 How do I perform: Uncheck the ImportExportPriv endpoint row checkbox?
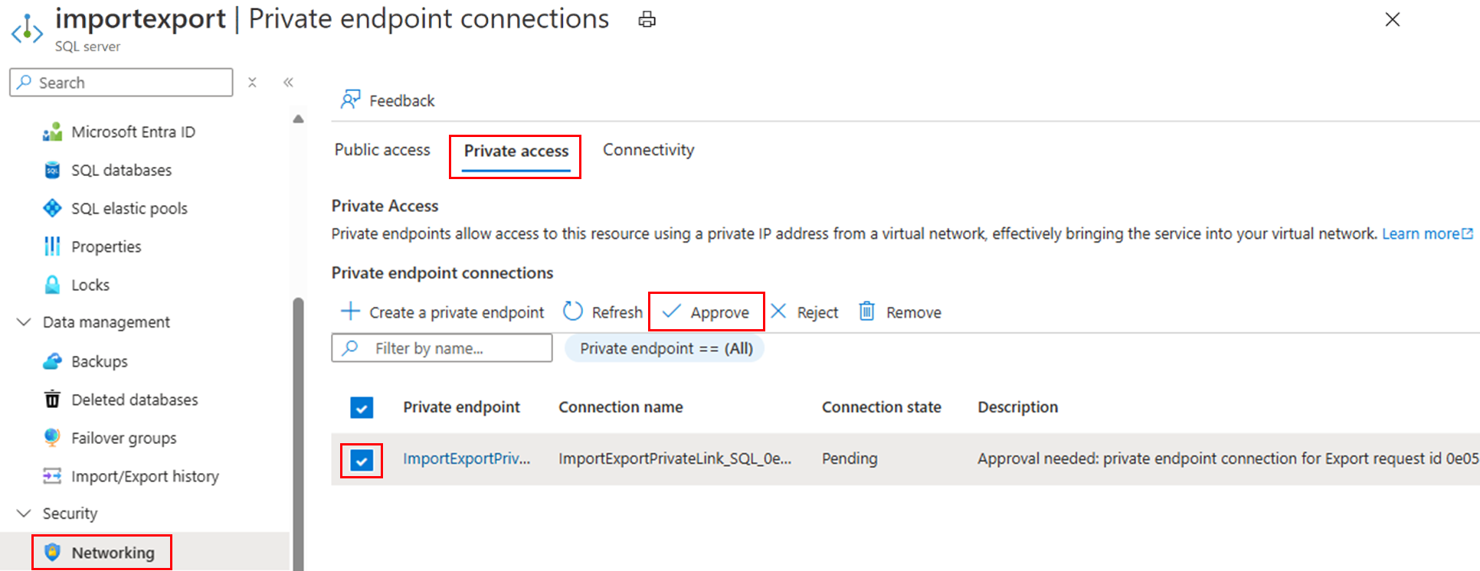[x=362, y=460]
